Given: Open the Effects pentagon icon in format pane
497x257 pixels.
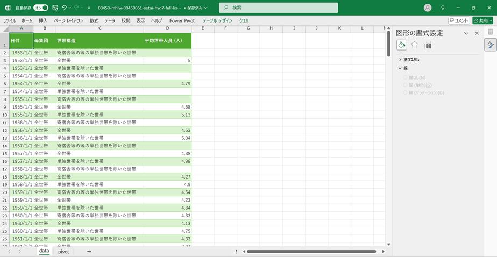Looking at the screenshot, I should (x=415, y=45).
